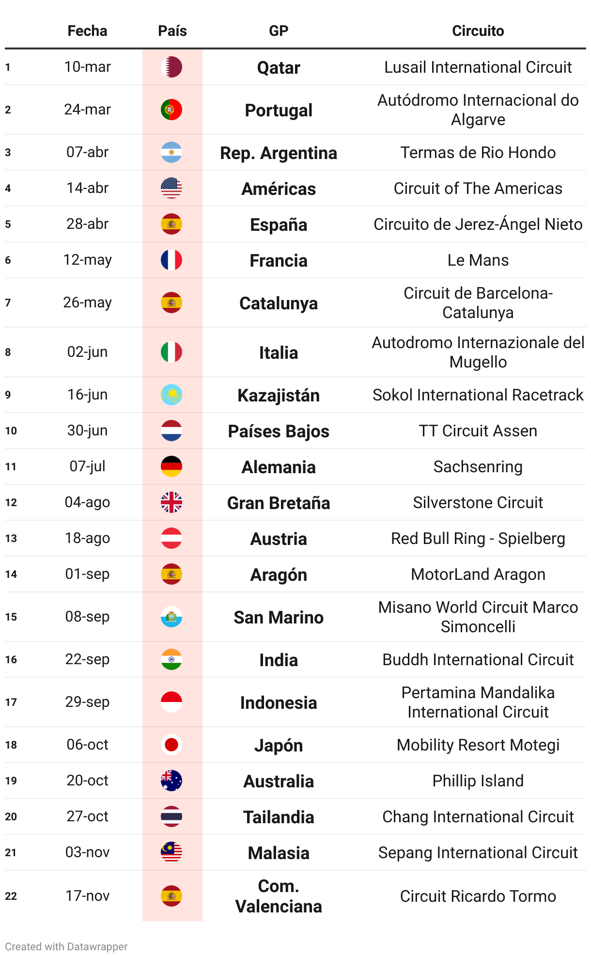Click the Com. Valenciana GP name
The height and width of the screenshot is (958, 591).
coord(279,896)
